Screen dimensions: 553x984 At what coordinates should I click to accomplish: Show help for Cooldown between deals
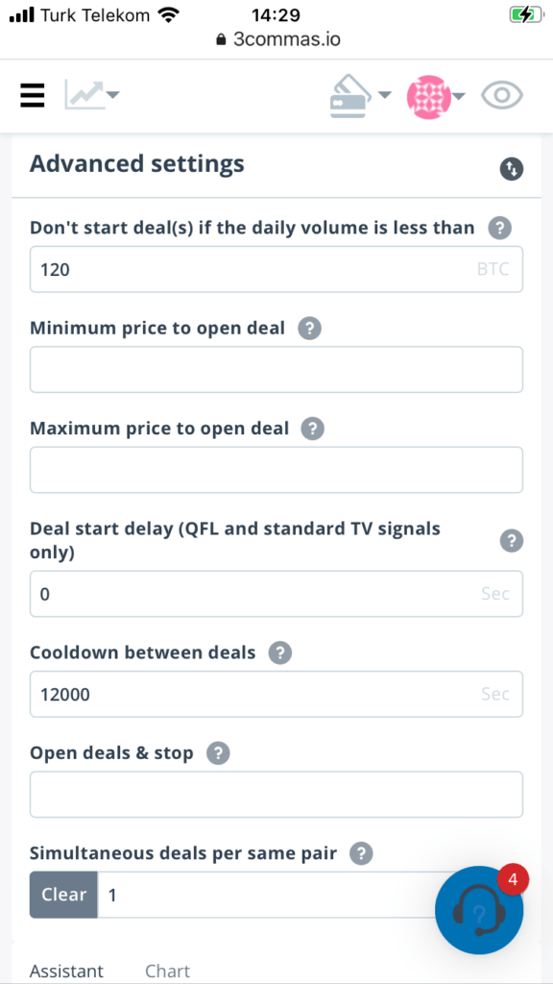coord(280,653)
